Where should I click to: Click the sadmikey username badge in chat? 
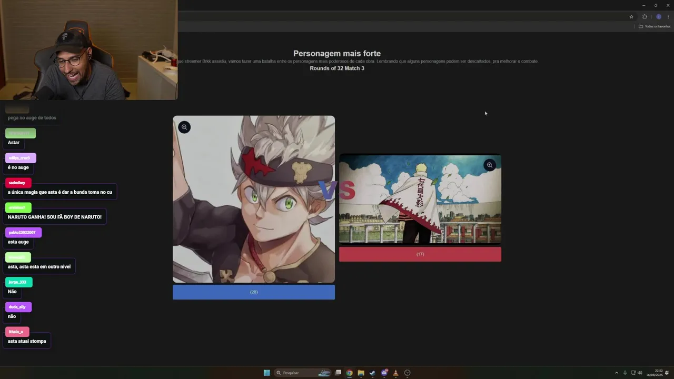point(18,183)
